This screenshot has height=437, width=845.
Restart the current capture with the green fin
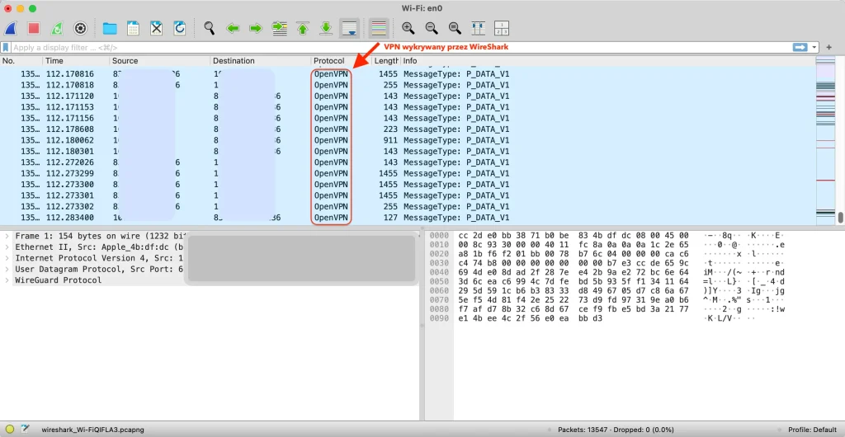(x=57, y=28)
